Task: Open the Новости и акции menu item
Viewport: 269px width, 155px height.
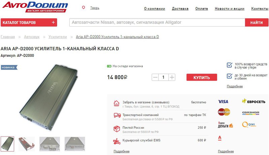Action: 230,8
